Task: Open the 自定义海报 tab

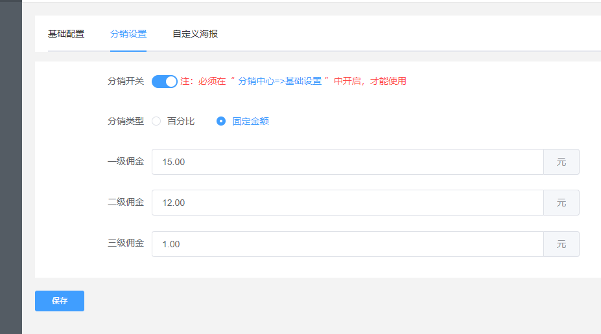Action: [x=195, y=34]
